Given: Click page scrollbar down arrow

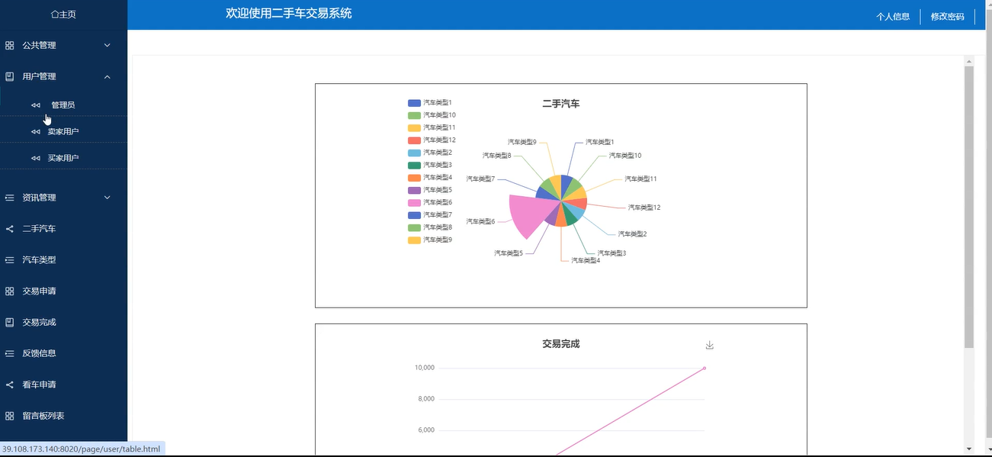Looking at the screenshot, I should 969,449.
